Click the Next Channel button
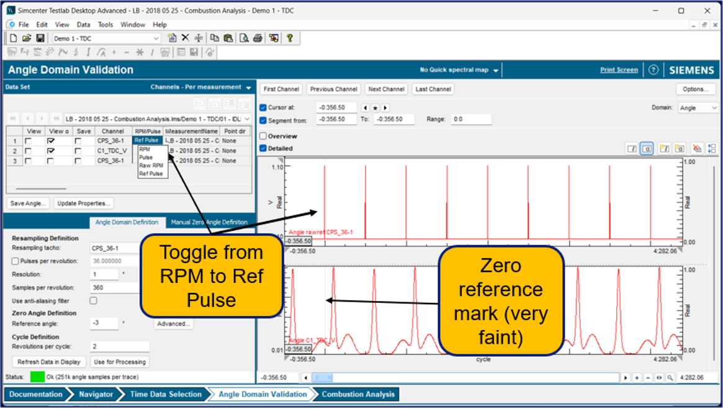This screenshot has height=409, width=723. point(387,89)
